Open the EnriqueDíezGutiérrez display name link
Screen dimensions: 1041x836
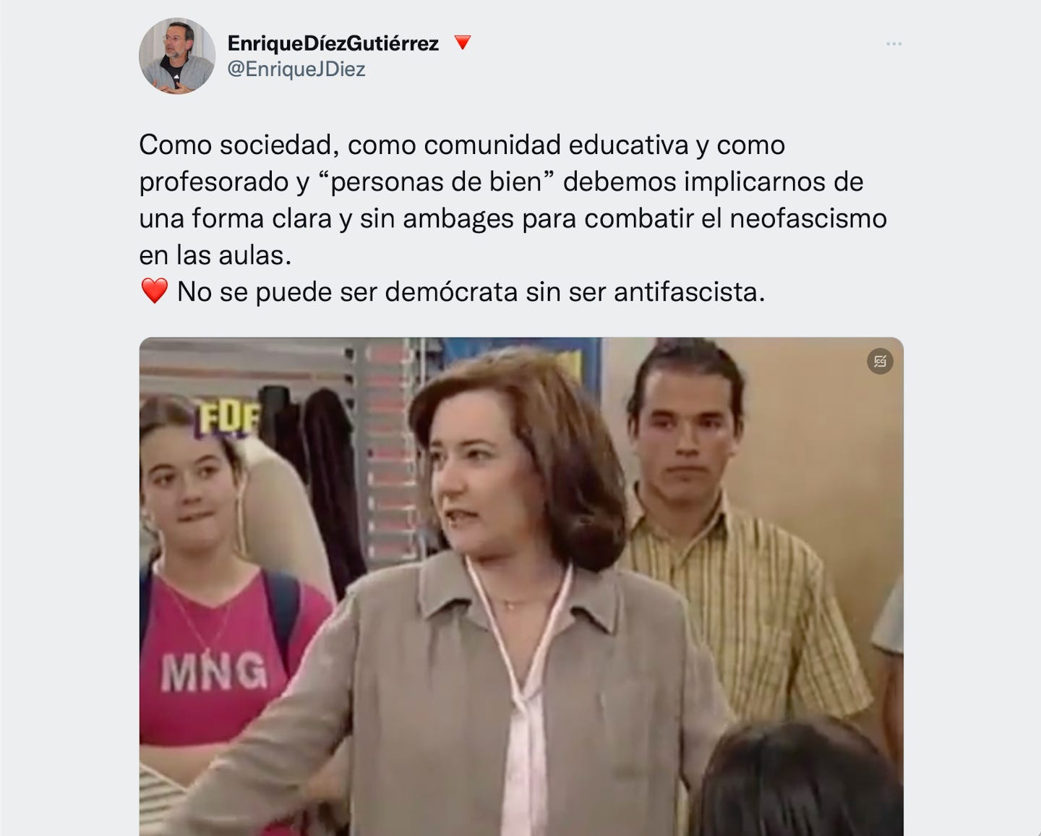point(333,43)
